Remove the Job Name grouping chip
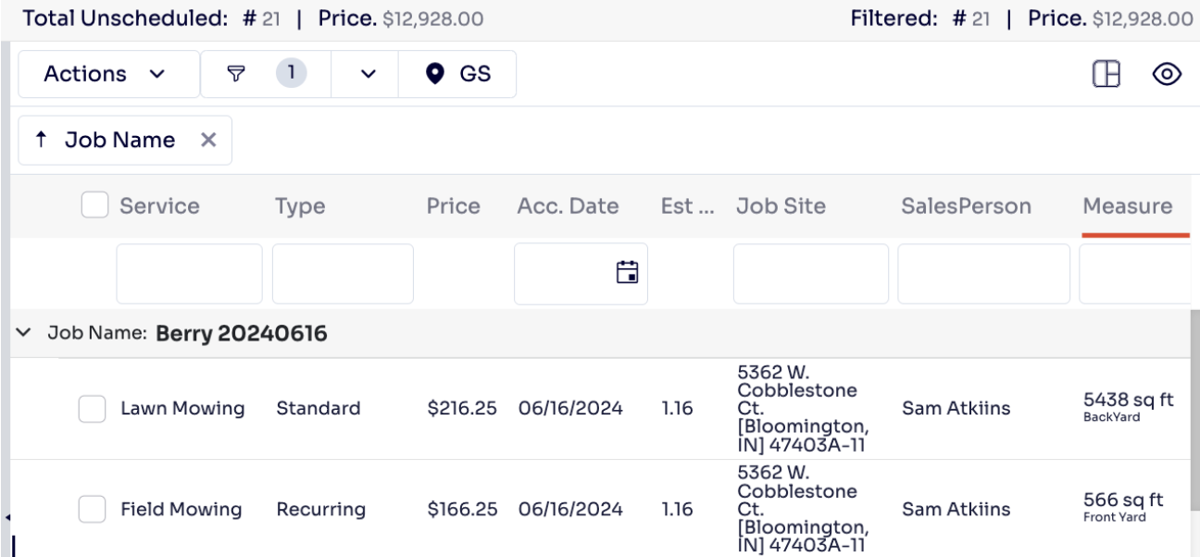 tap(209, 140)
